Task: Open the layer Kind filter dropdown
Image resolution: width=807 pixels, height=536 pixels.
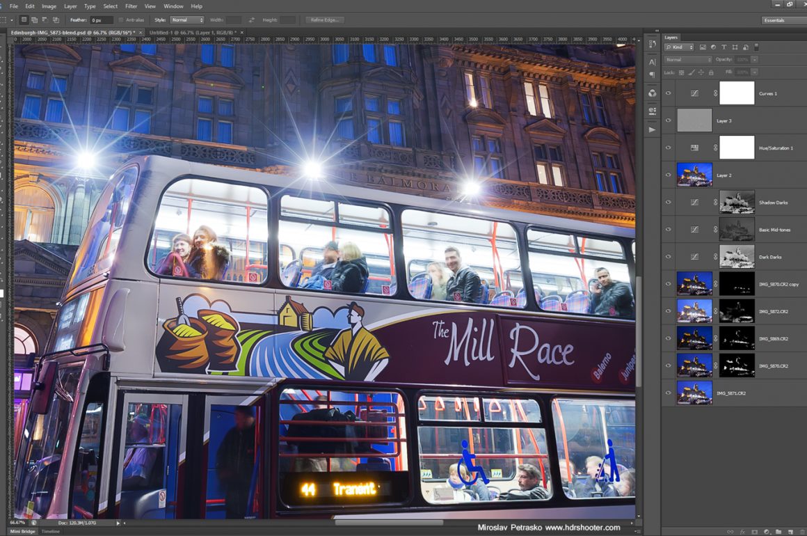Action: click(679, 47)
